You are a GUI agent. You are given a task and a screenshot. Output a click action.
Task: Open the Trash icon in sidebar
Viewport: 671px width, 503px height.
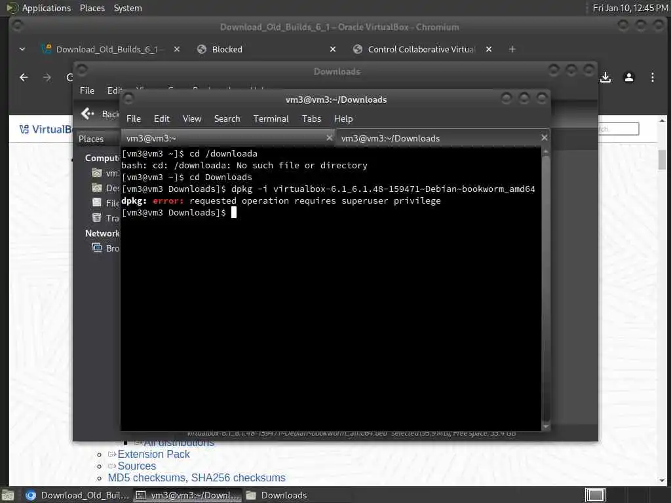[97, 217]
